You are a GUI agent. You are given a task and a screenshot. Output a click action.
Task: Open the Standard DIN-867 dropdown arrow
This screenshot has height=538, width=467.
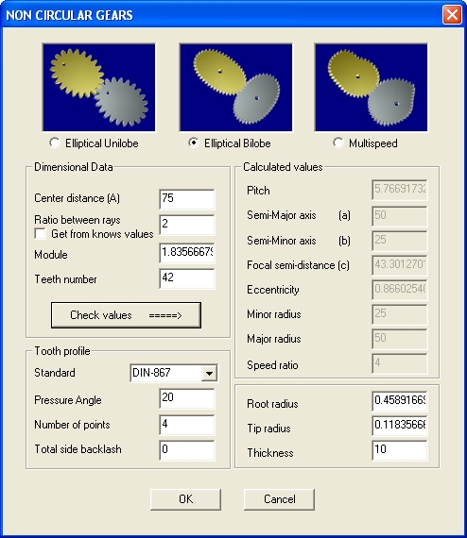(209, 373)
